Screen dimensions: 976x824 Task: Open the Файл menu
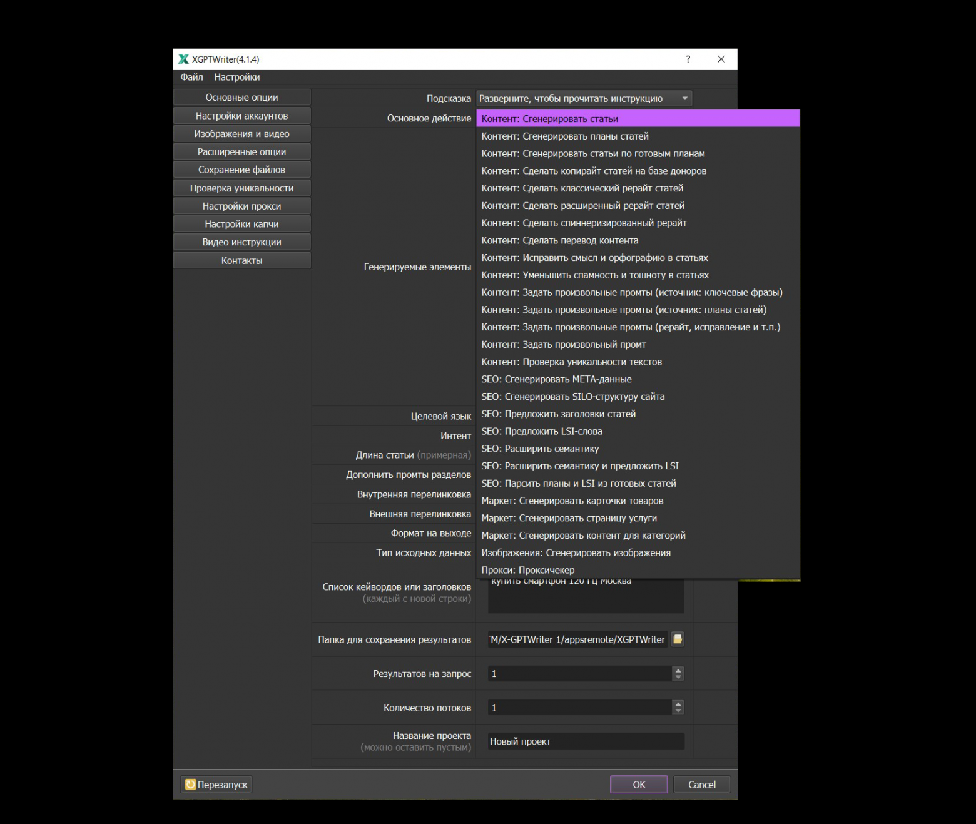pos(191,76)
